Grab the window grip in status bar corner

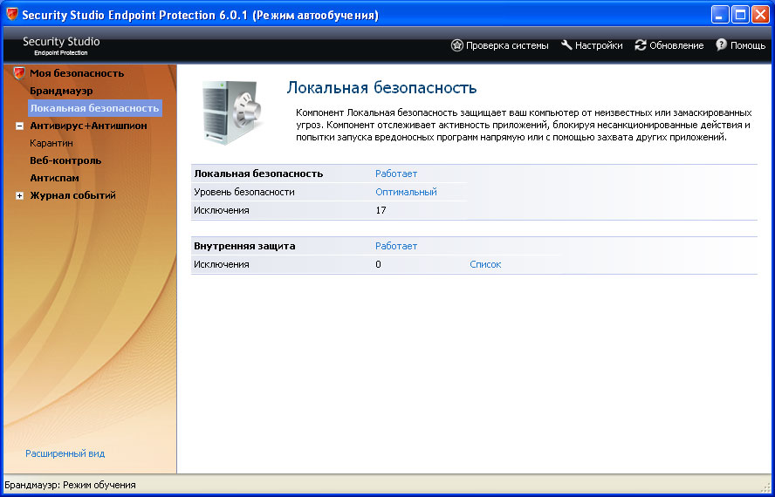coord(766,487)
